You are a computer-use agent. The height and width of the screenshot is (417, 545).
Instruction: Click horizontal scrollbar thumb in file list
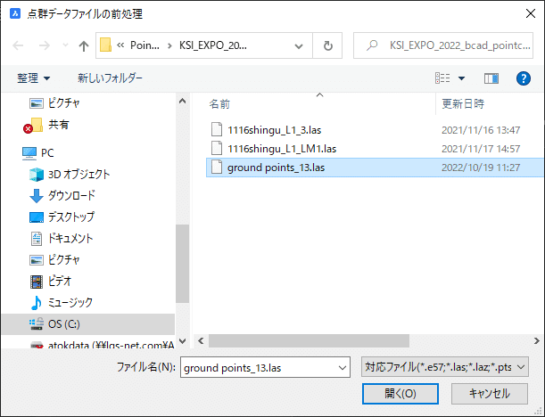pos(309,341)
